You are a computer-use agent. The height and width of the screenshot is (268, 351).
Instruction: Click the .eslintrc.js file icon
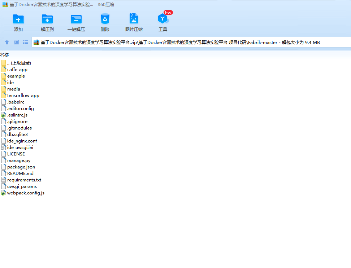click(x=4, y=115)
